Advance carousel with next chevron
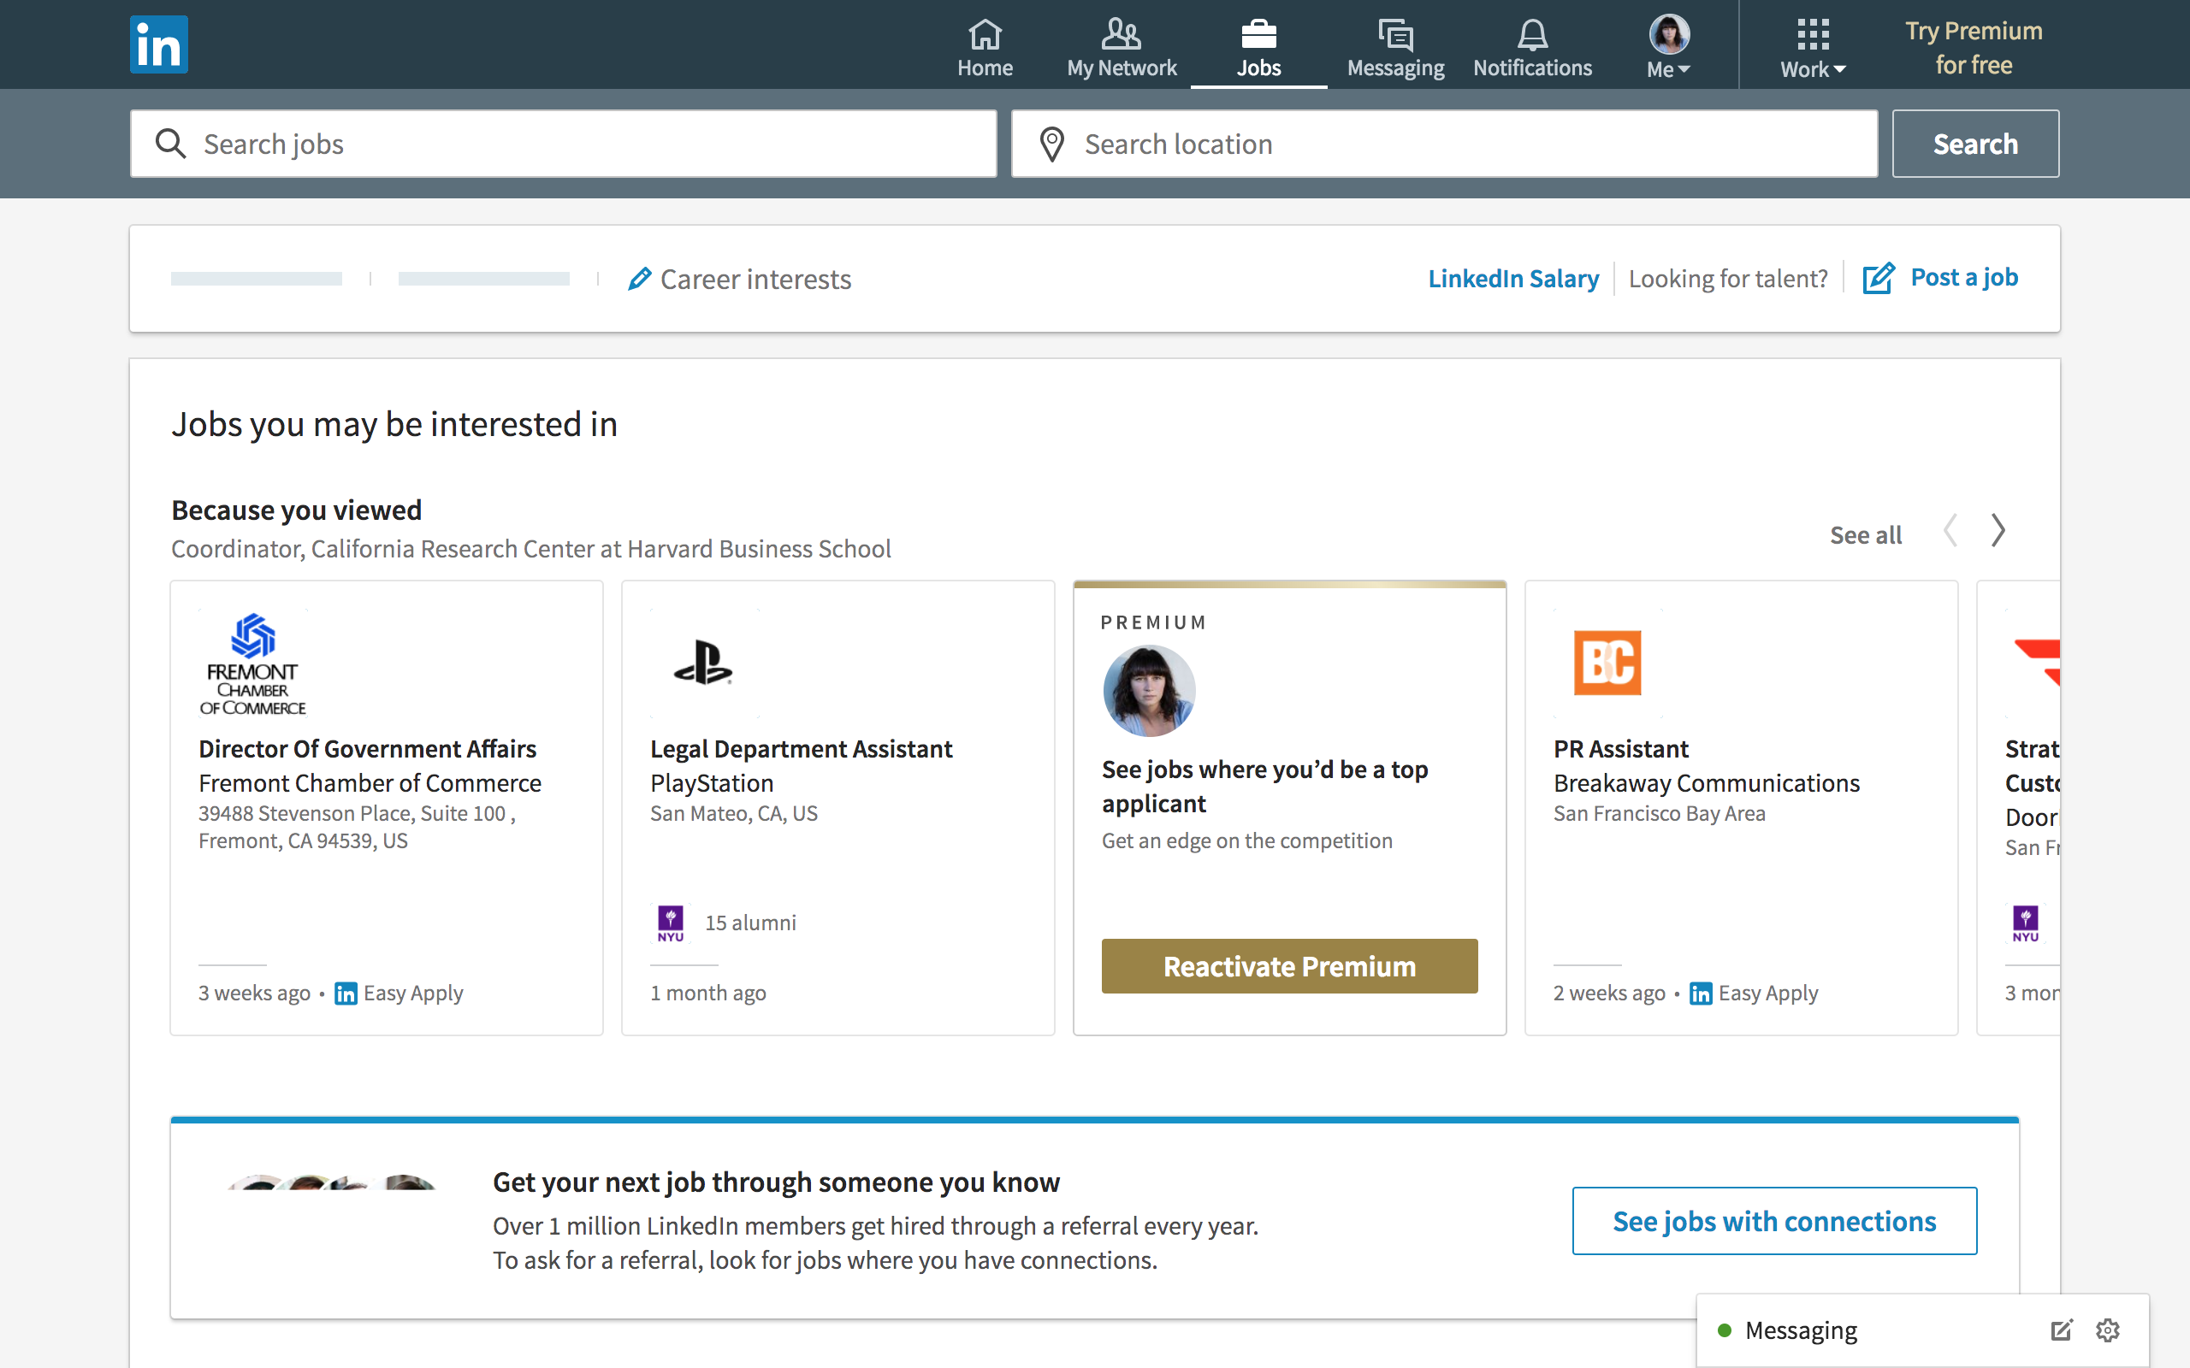2190x1368 pixels. pos(1998,530)
